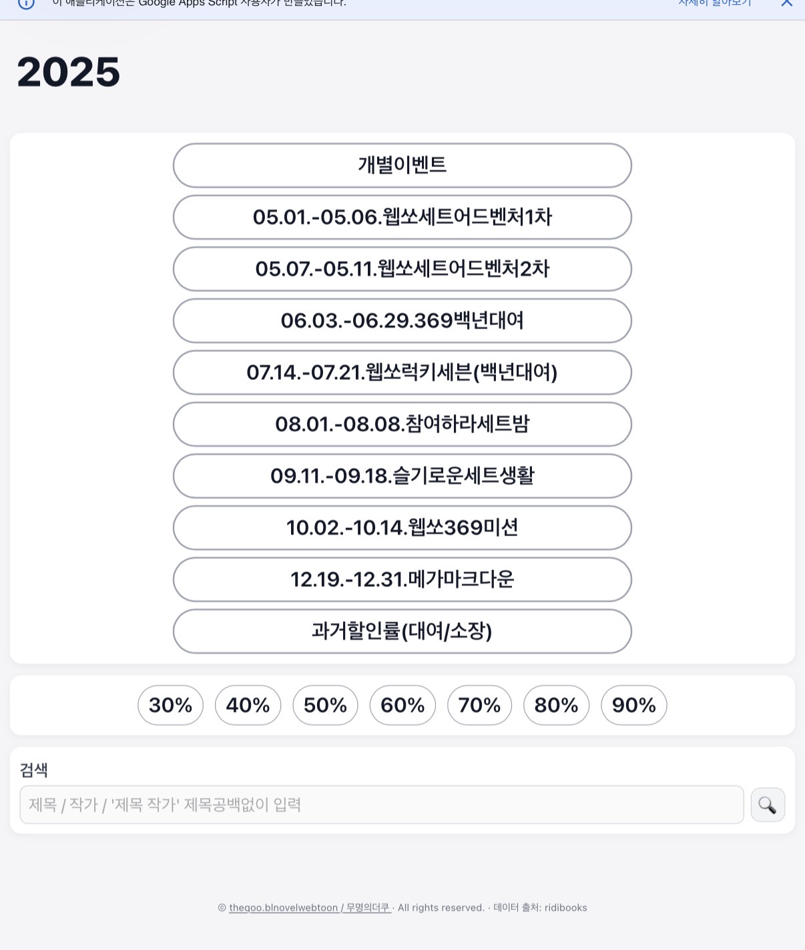This screenshot has width=805, height=950.
Task: Select 10.02.-10.14.웹쏘369미션 event
Action: pos(402,527)
